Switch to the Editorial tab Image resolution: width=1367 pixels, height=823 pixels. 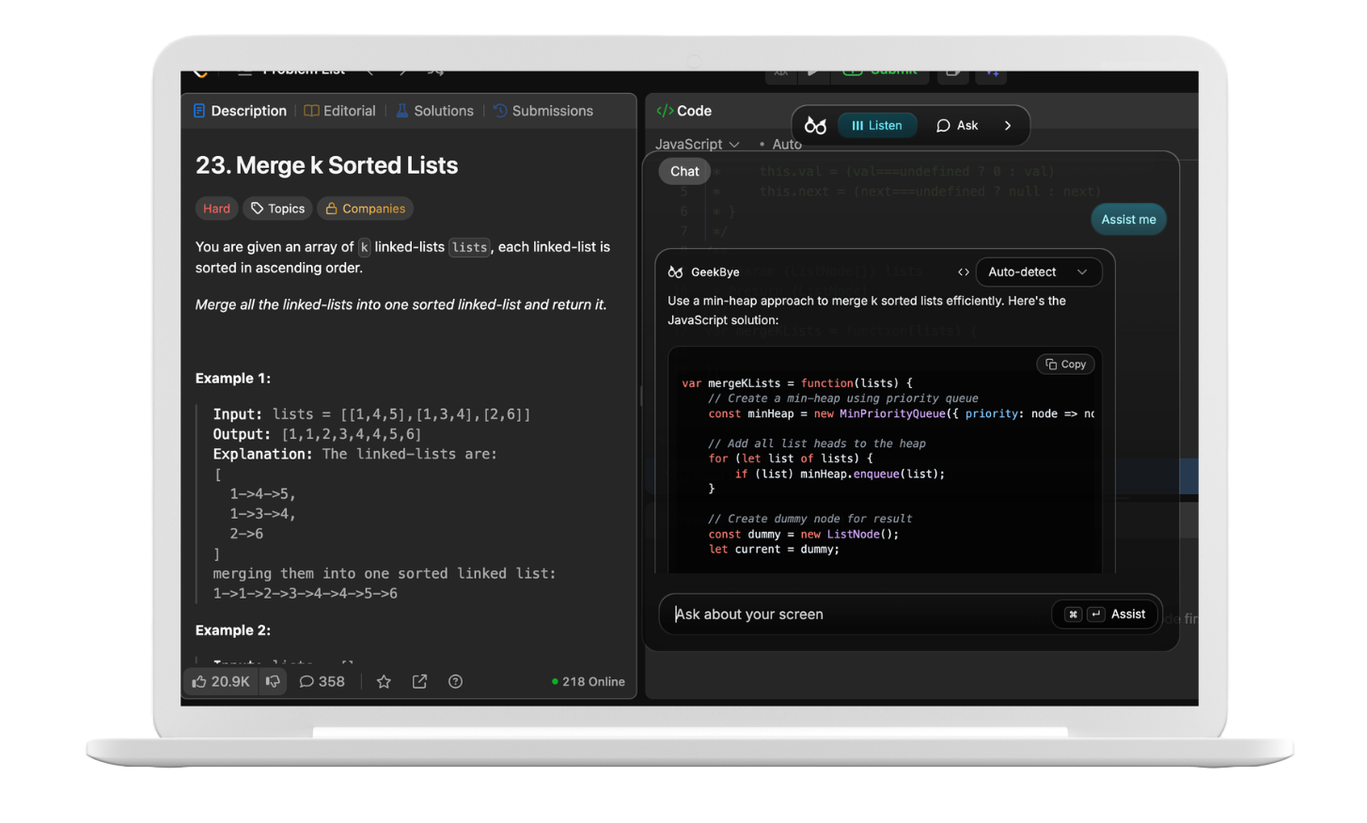[349, 110]
